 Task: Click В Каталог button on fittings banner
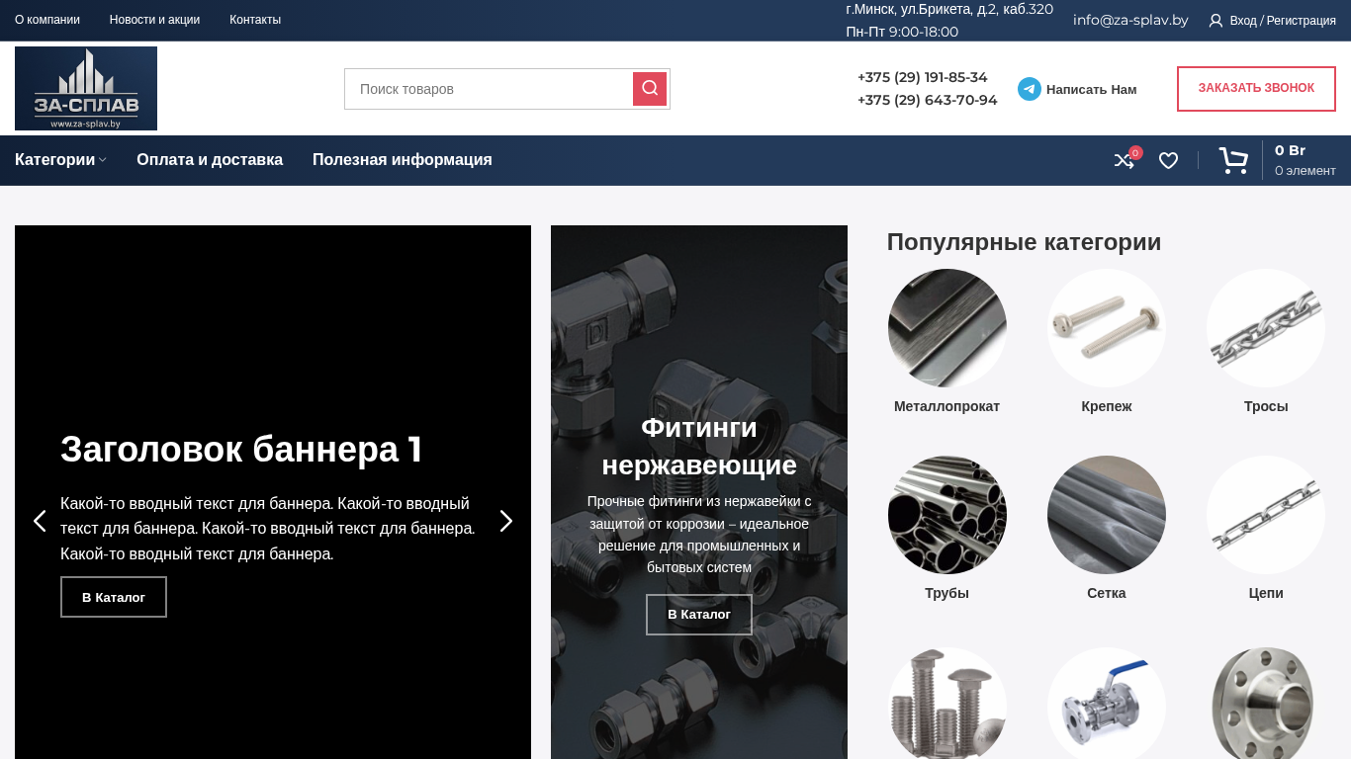(x=699, y=615)
